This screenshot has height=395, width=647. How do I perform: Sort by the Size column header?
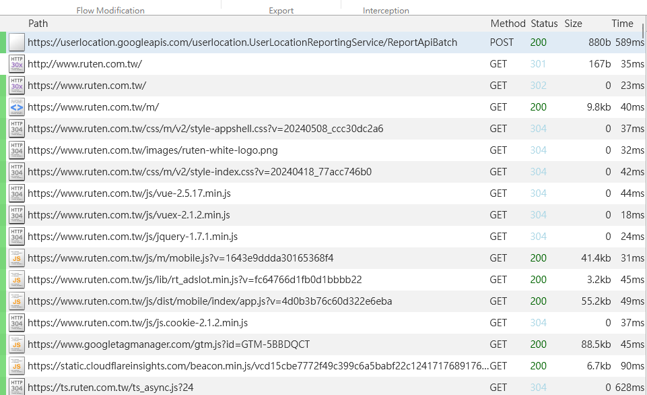pos(573,24)
